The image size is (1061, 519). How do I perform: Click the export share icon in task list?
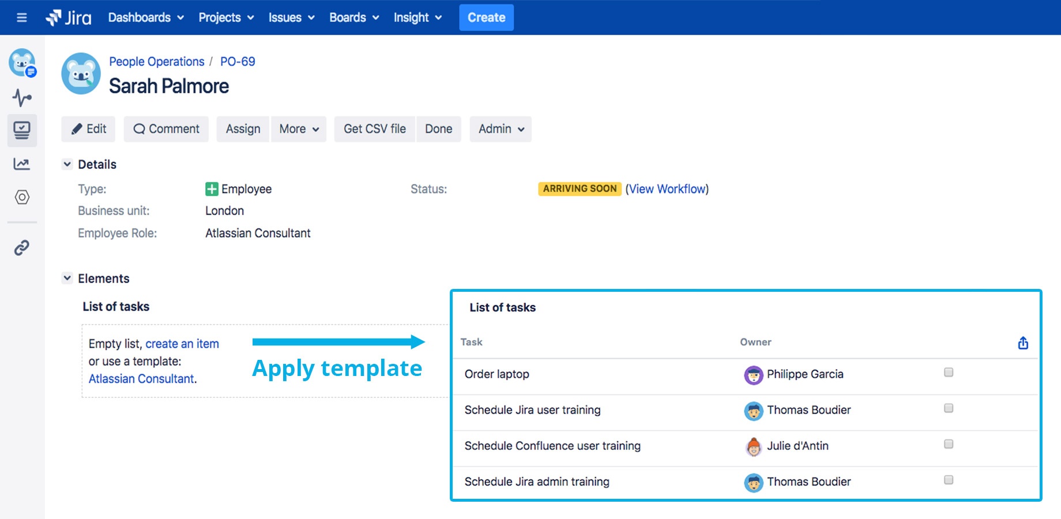1023,343
